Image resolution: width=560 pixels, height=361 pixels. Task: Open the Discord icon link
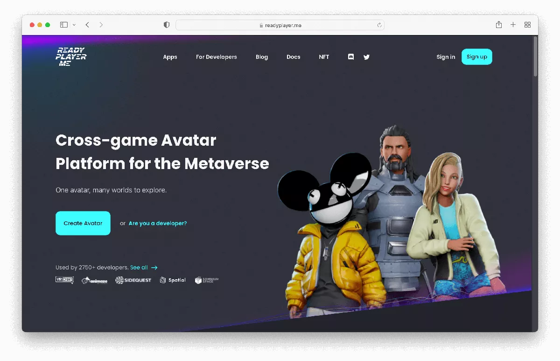351,57
